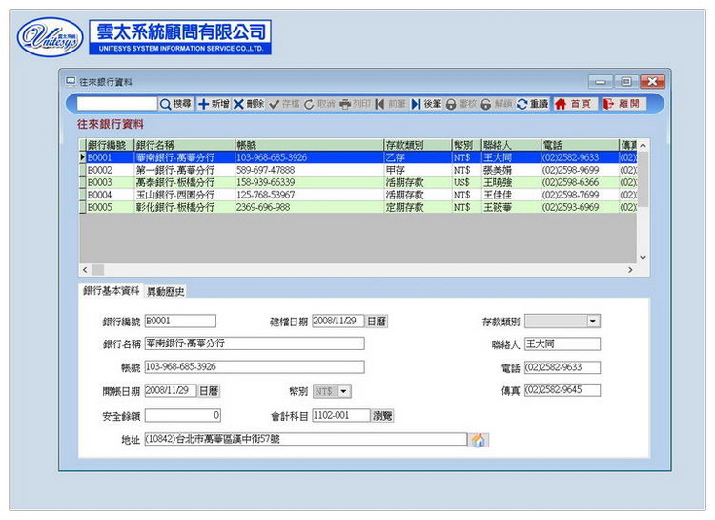The width and height of the screenshot is (715, 520).
Task: Switch to the 異動歷史 tab
Action: click(x=166, y=290)
